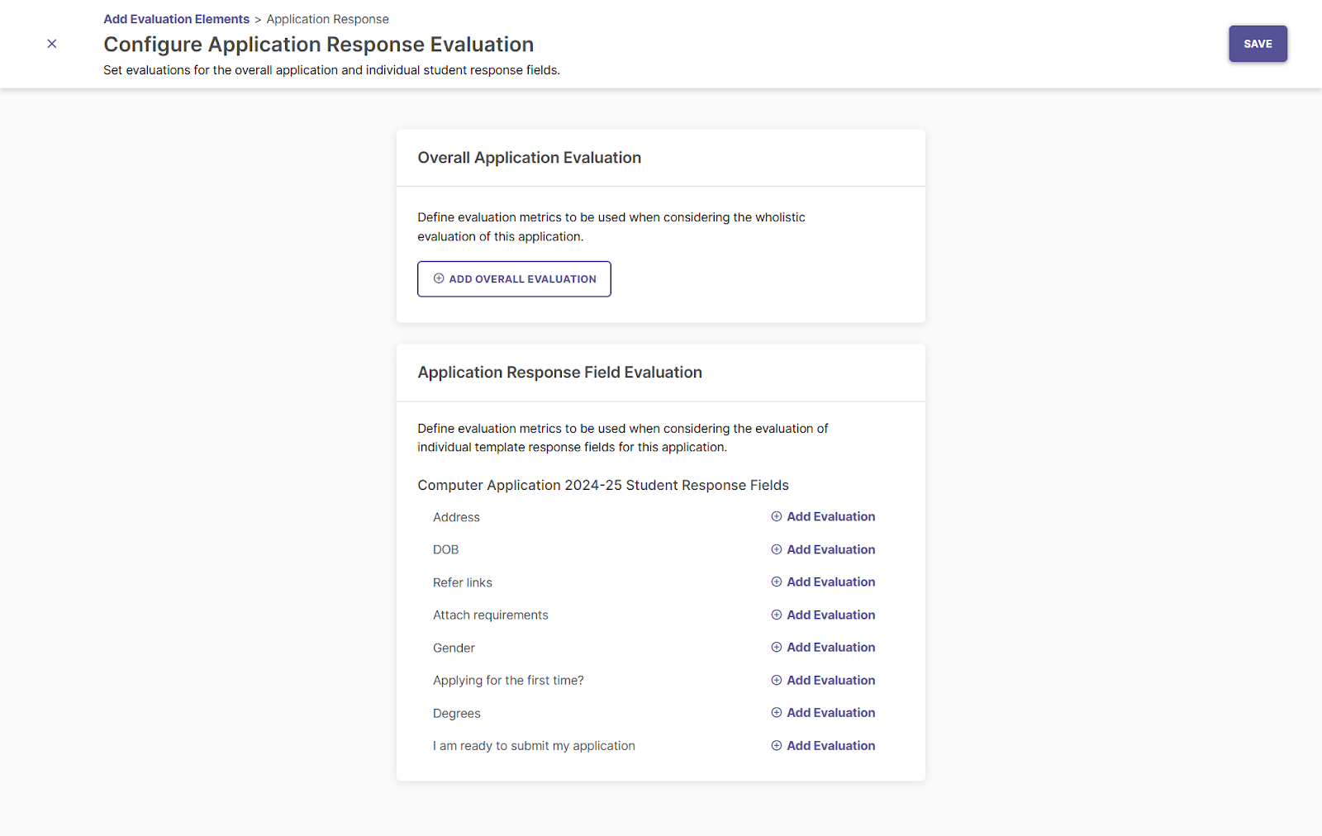Select the 'Refer links' field label
Viewport: 1322px width, 836px height.
[x=463, y=582]
